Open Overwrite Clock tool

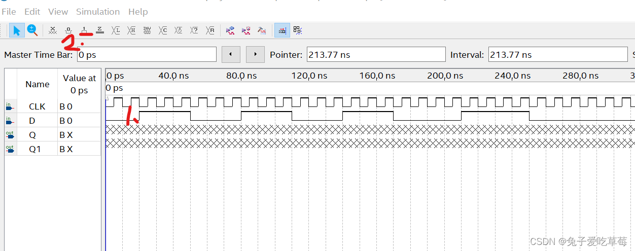click(179, 30)
